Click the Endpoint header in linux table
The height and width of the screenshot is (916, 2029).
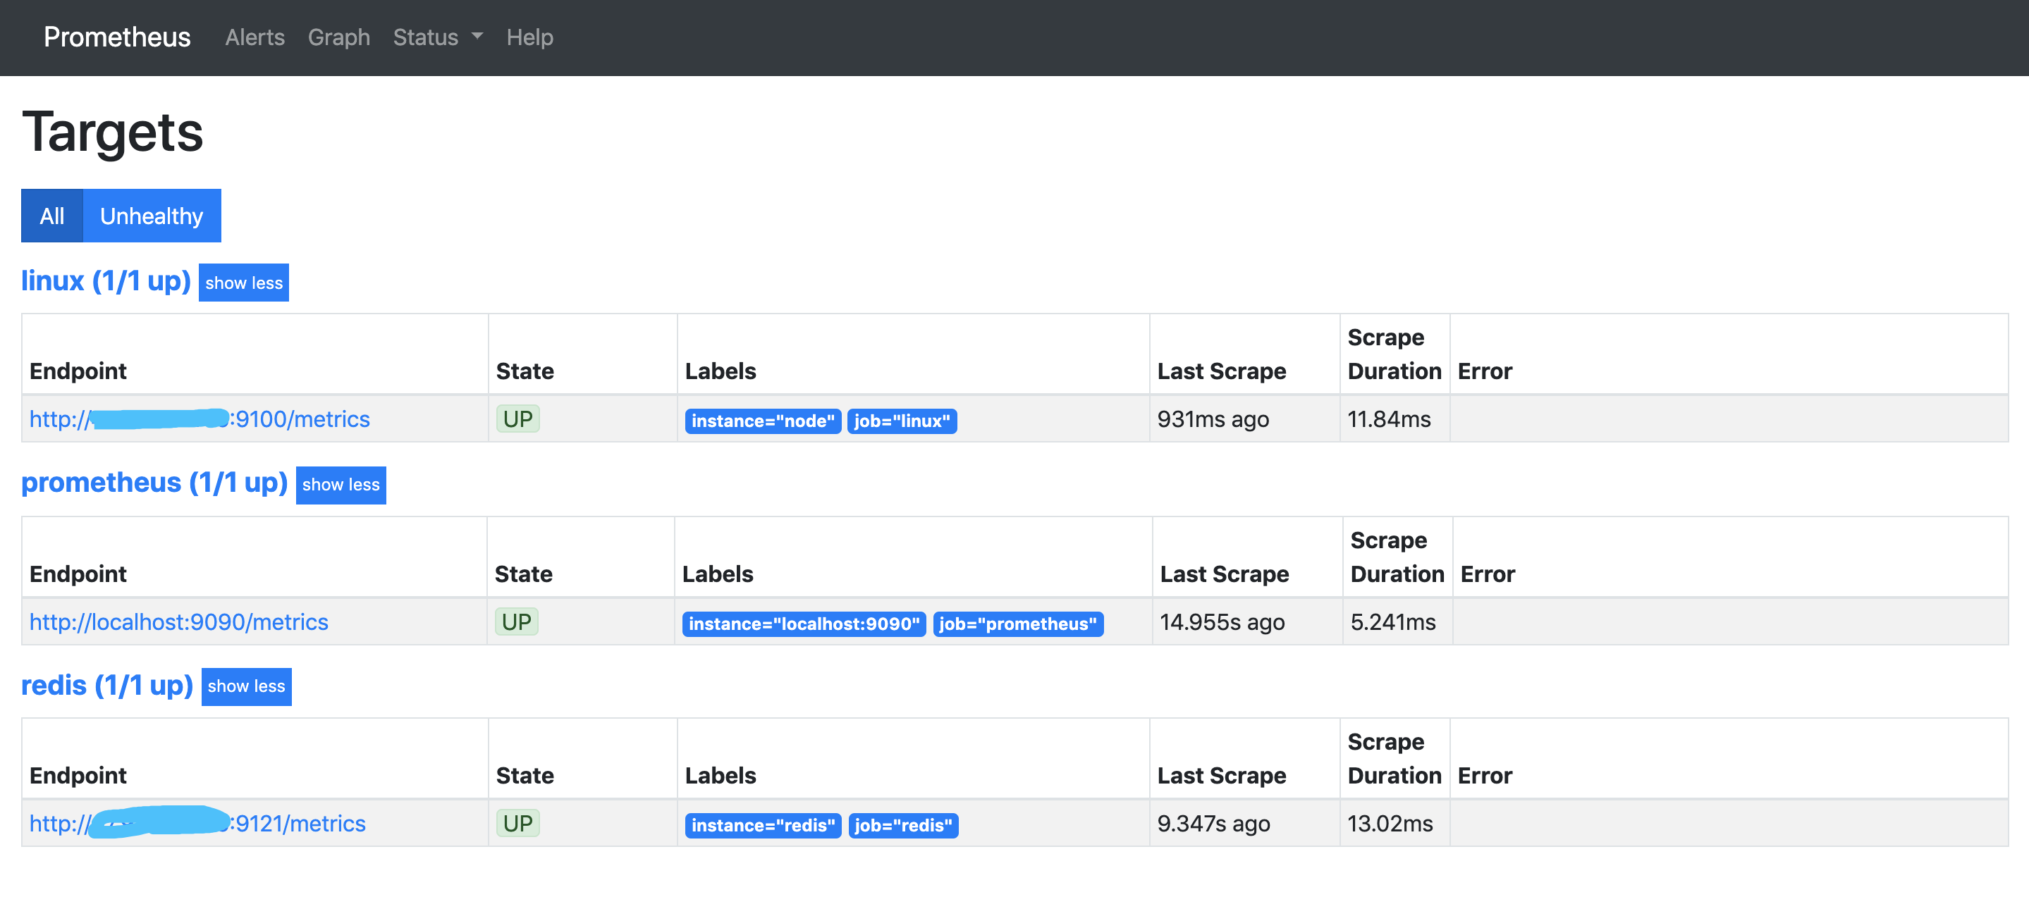(78, 371)
